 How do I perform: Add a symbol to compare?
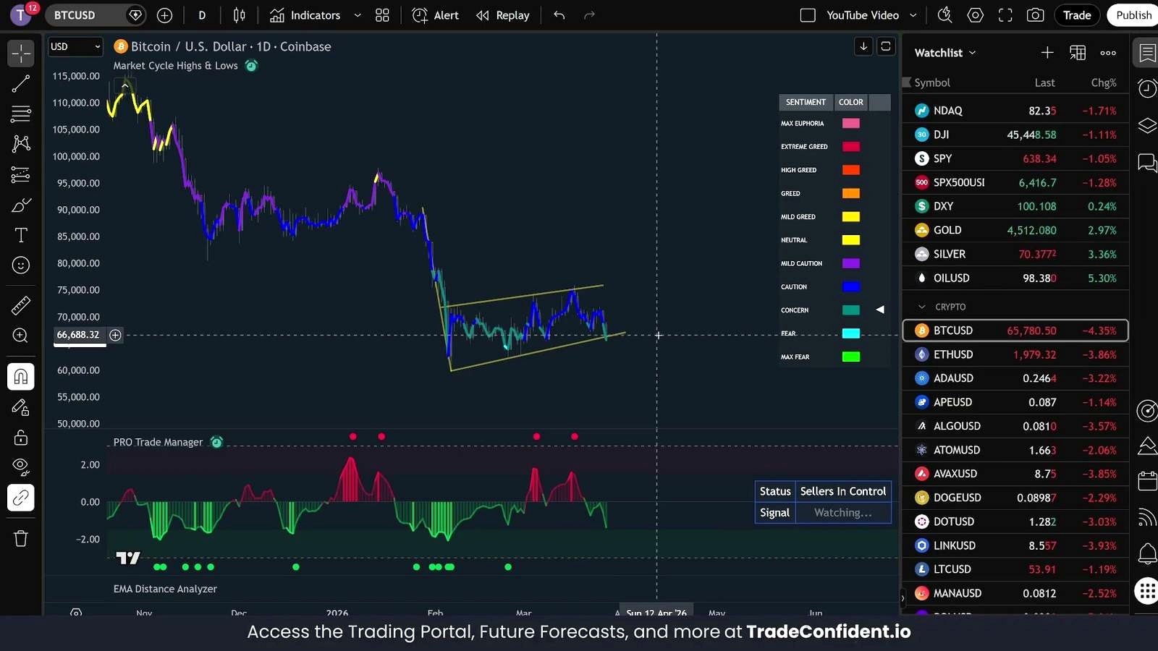[x=164, y=15]
